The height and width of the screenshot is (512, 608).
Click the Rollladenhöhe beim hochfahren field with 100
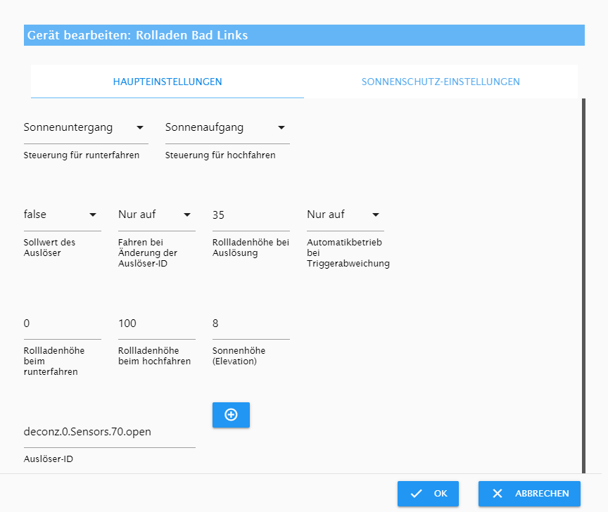pyautogui.click(x=157, y=324)
